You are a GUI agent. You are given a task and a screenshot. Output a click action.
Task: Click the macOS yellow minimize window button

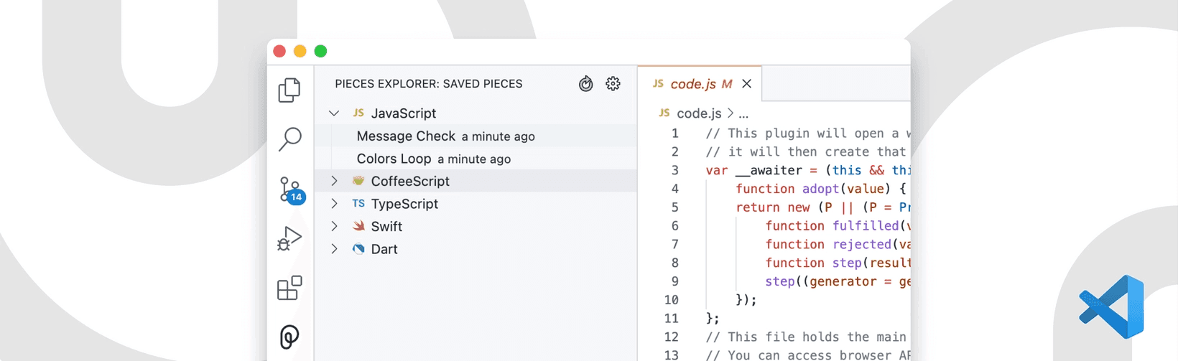coord(300,51)
